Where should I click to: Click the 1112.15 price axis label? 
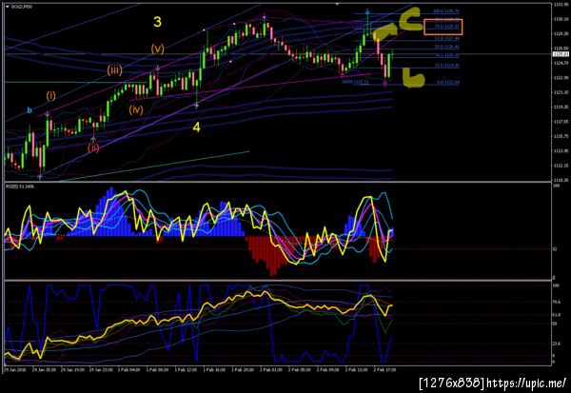561,166
